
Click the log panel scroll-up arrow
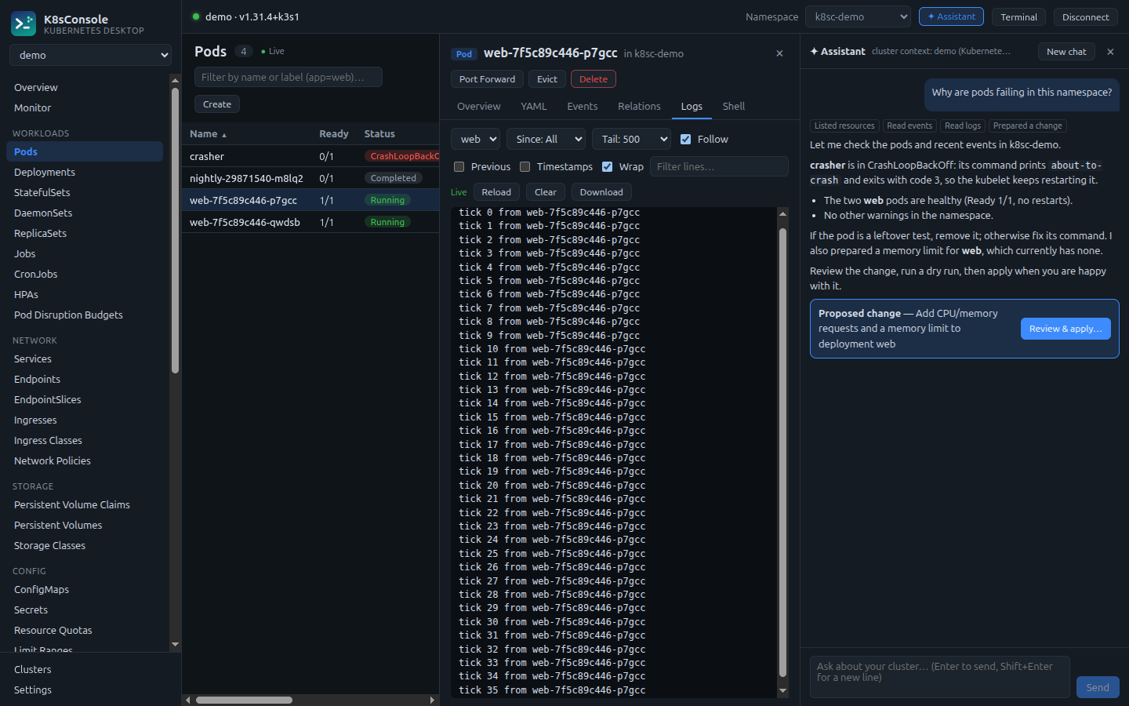pos(782,213)
